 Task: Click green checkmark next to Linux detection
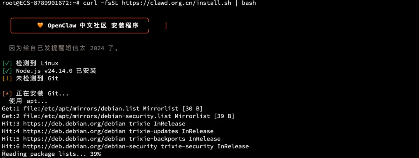click(7, 64)
